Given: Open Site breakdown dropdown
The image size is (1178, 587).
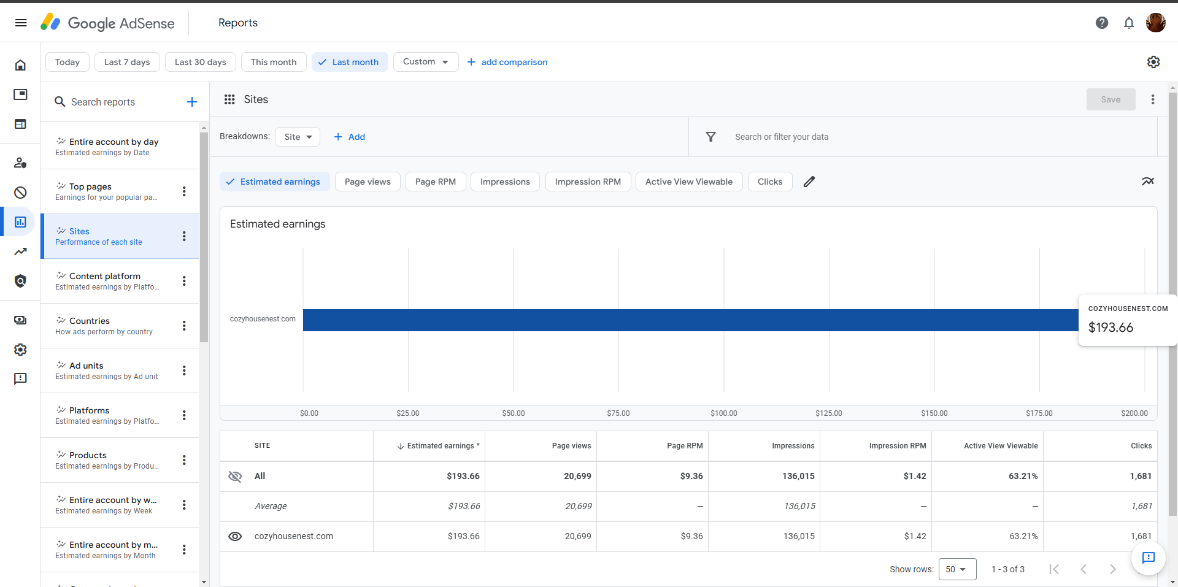Looking at the screenshot, I should (298, 137).
